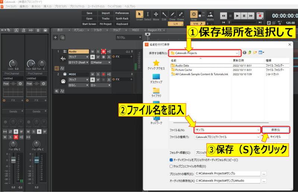
Task: Select the Draw tool
Action: tap(172, 14)
